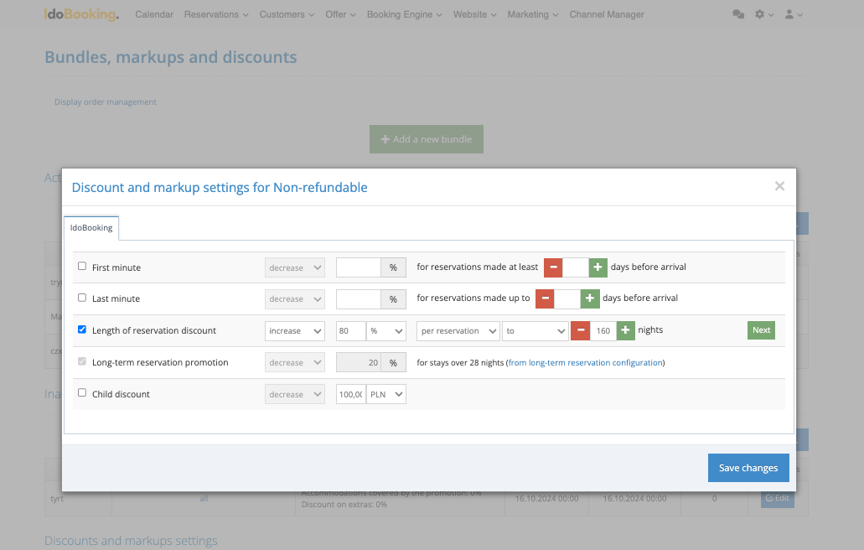Decrease nights count with red minus button

tap(579, 330)
